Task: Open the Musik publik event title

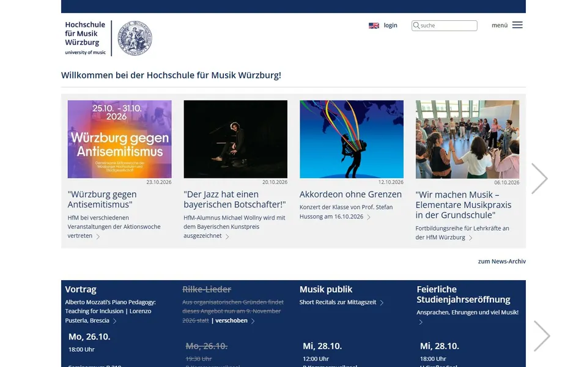Action: [x=326, y=289]
